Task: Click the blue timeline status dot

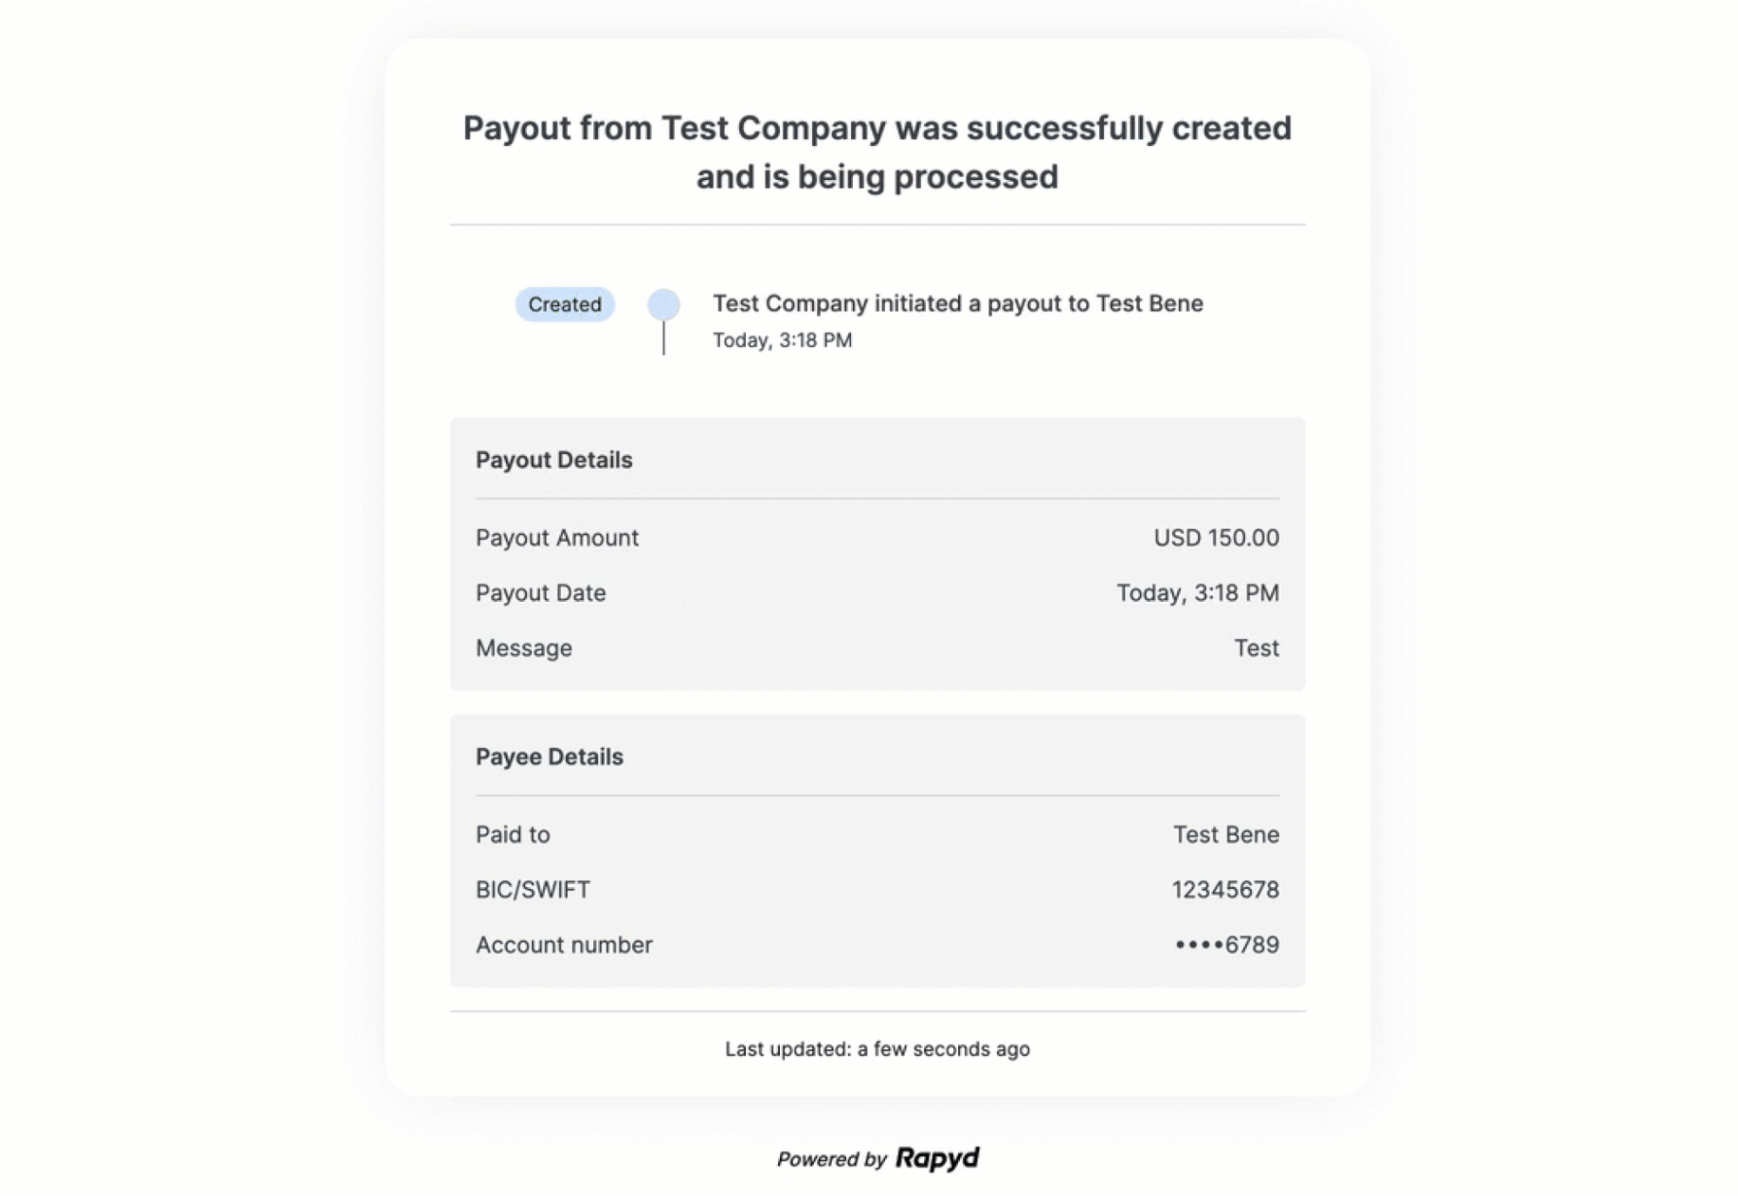Action: [663, 304]
